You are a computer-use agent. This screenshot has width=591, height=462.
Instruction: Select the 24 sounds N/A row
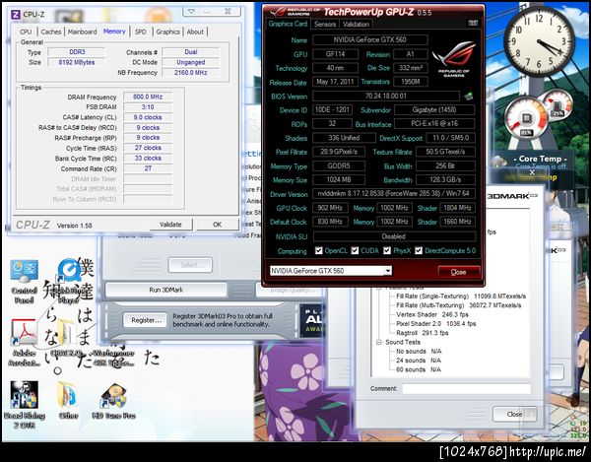419,361
